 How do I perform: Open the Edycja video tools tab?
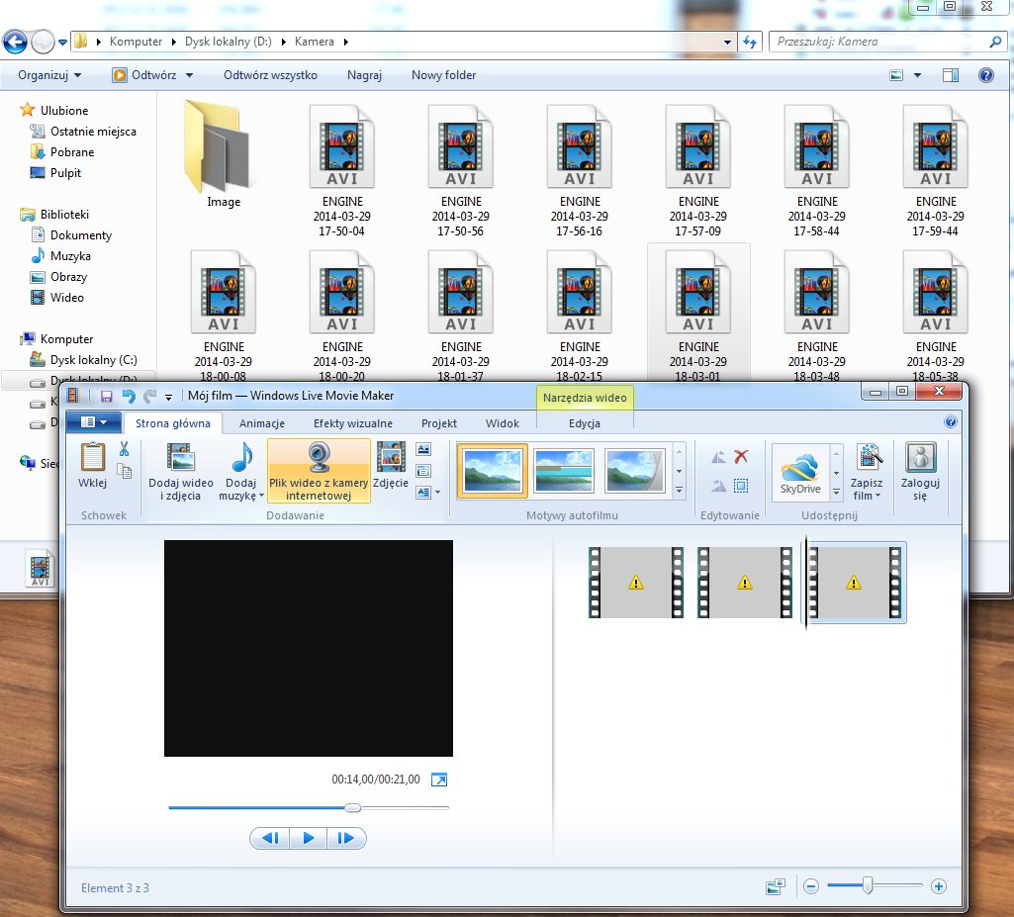tap(584, 423)
